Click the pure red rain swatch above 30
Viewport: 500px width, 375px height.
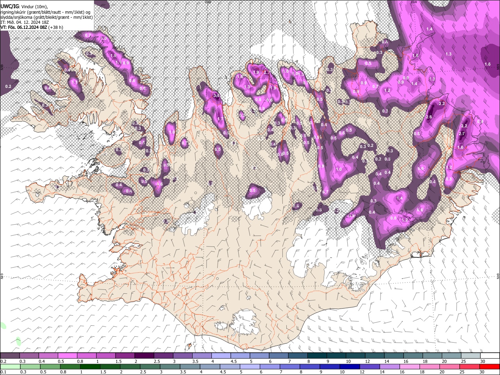click(489, 366)
